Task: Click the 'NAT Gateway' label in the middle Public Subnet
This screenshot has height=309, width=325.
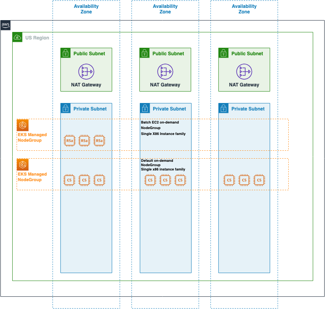Action: click(165, 85)
